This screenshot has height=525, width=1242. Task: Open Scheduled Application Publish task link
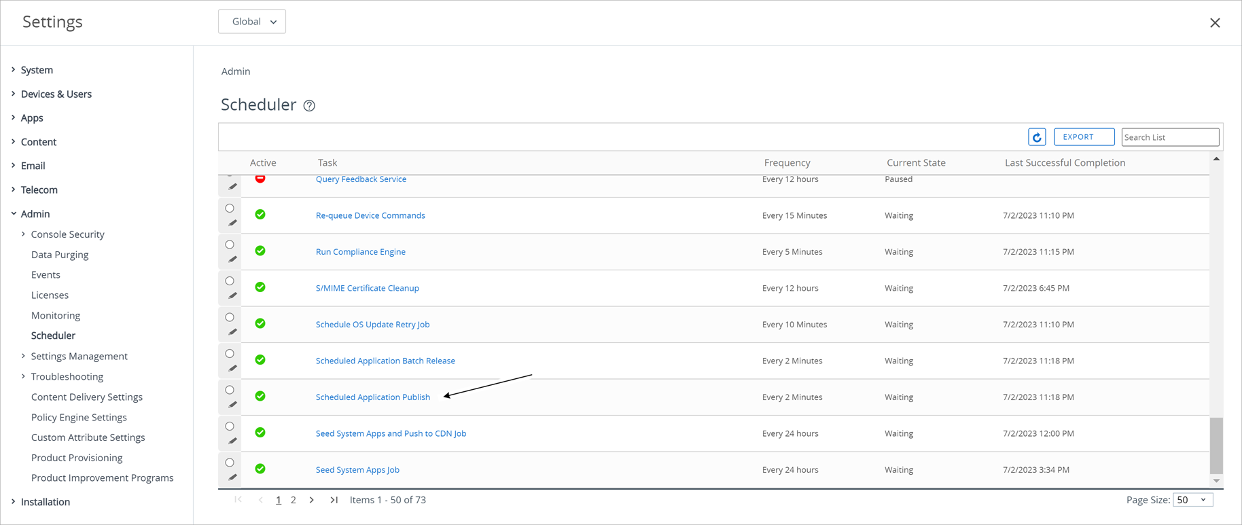[x=373, y=397]
